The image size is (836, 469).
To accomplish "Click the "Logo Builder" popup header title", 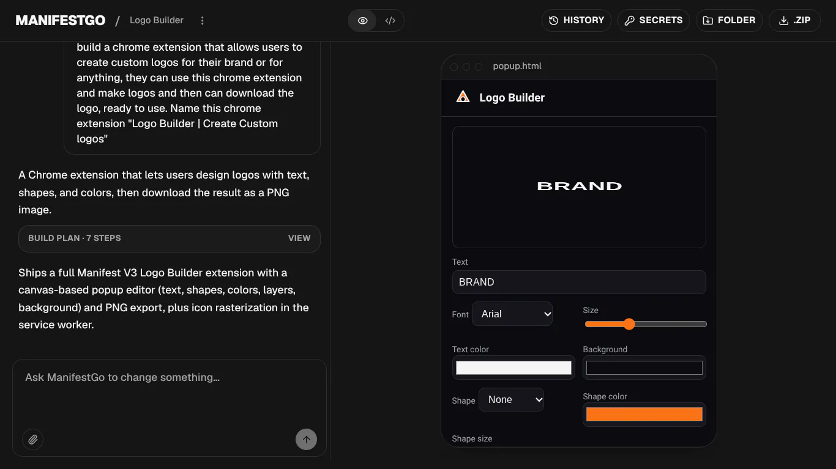I will [x=512, y=97].
